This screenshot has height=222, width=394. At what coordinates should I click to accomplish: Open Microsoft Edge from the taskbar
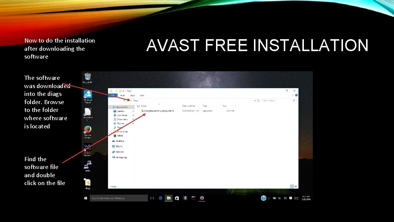tap(161, 198)
